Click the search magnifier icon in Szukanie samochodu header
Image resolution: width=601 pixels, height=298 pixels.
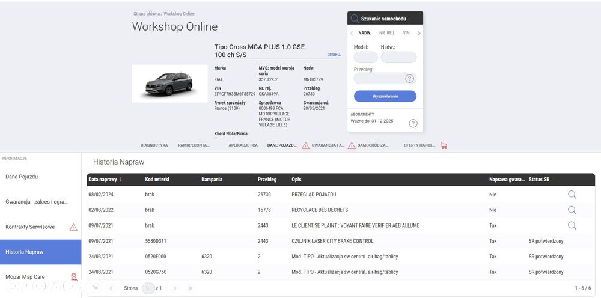(x=355, y=19)
